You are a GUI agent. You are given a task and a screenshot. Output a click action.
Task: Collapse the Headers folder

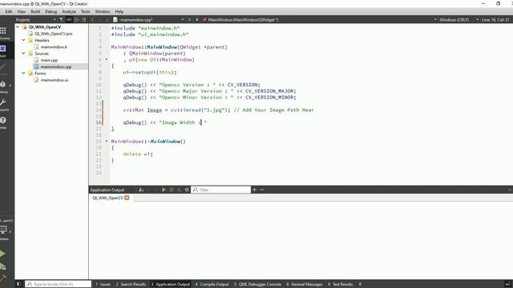(x=23, y=40)
